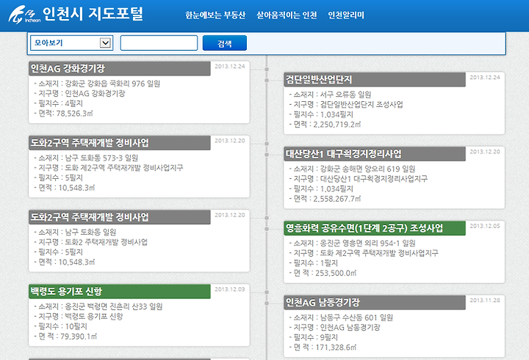Click timeline dot for 인천AG 강화경기장
Screen dimensions: 529x360
coord(267,69)
